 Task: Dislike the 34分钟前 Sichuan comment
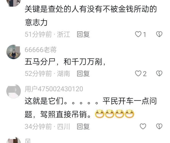[x=159, y=127]
